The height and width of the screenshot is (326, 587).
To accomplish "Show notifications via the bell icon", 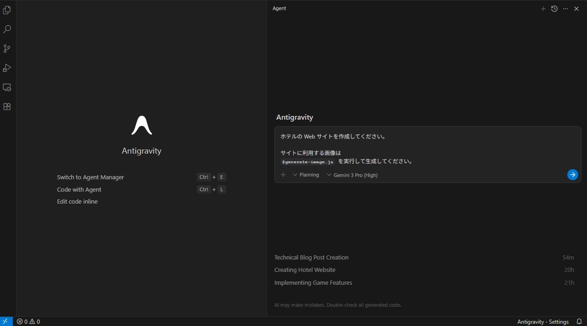I will tap(579, 322).
